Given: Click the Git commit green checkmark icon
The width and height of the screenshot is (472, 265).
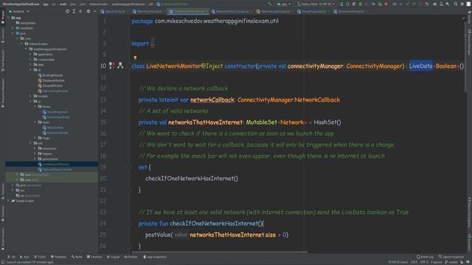Looking at the screenshot, I should pyautogui.click(x=408, y=4).
